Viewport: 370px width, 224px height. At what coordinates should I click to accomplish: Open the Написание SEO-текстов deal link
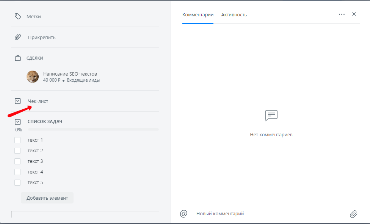pyautogui.click(x=70, y=74)
